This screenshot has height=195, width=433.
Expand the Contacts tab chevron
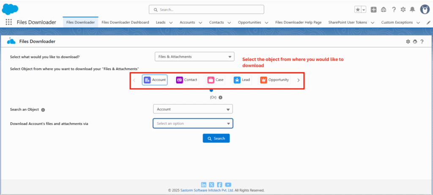(229, 23)
